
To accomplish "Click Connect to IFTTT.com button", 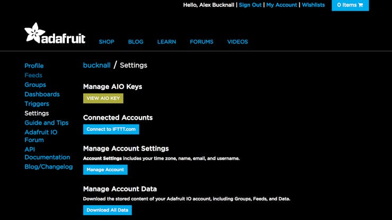I will click(111, 129).
